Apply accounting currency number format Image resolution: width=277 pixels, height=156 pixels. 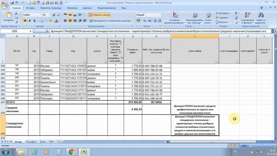pyautogui.click(x=138, y=21)
